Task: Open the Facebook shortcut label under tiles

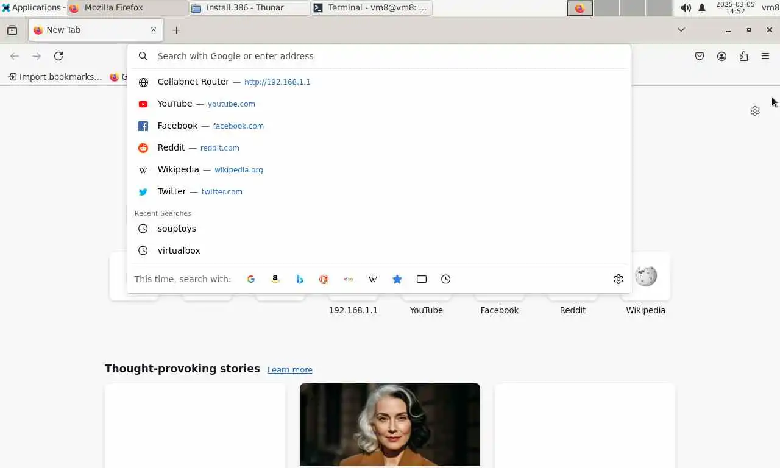Action: tap(500, 310)
